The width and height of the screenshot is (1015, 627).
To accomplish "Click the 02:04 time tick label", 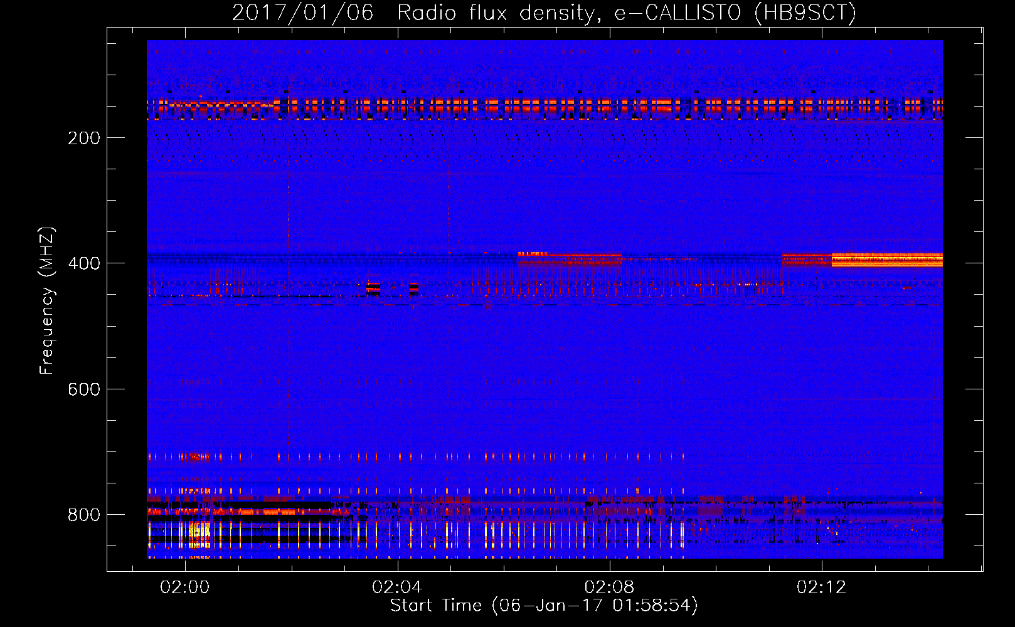I will click(x=397, y=587).
